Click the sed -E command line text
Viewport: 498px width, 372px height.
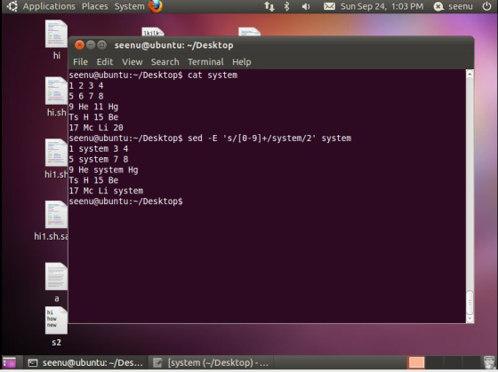click(269, 139)
